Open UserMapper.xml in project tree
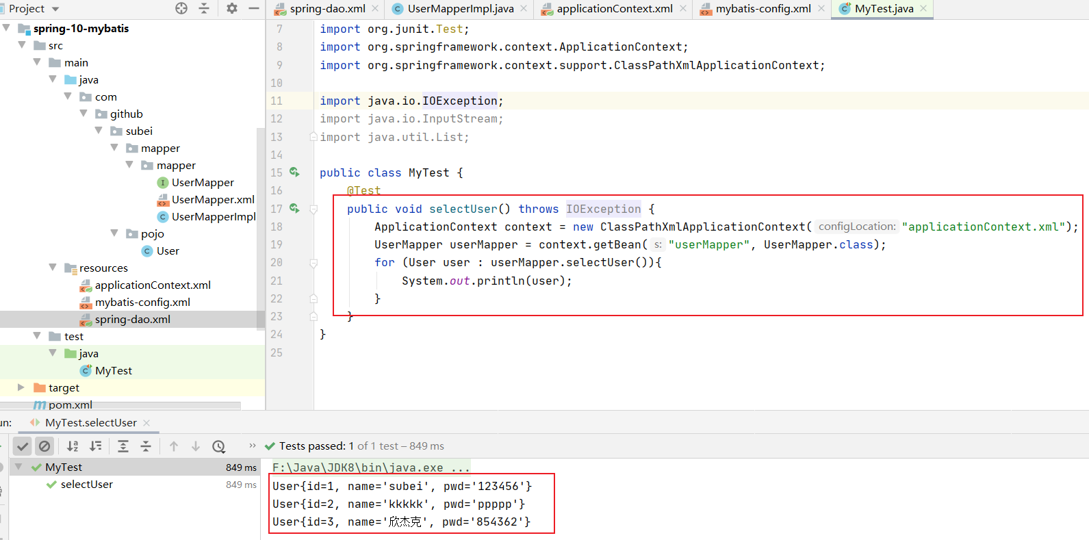Image resolution: width=1089 pixels, height=540 pixels. [212, 199]
